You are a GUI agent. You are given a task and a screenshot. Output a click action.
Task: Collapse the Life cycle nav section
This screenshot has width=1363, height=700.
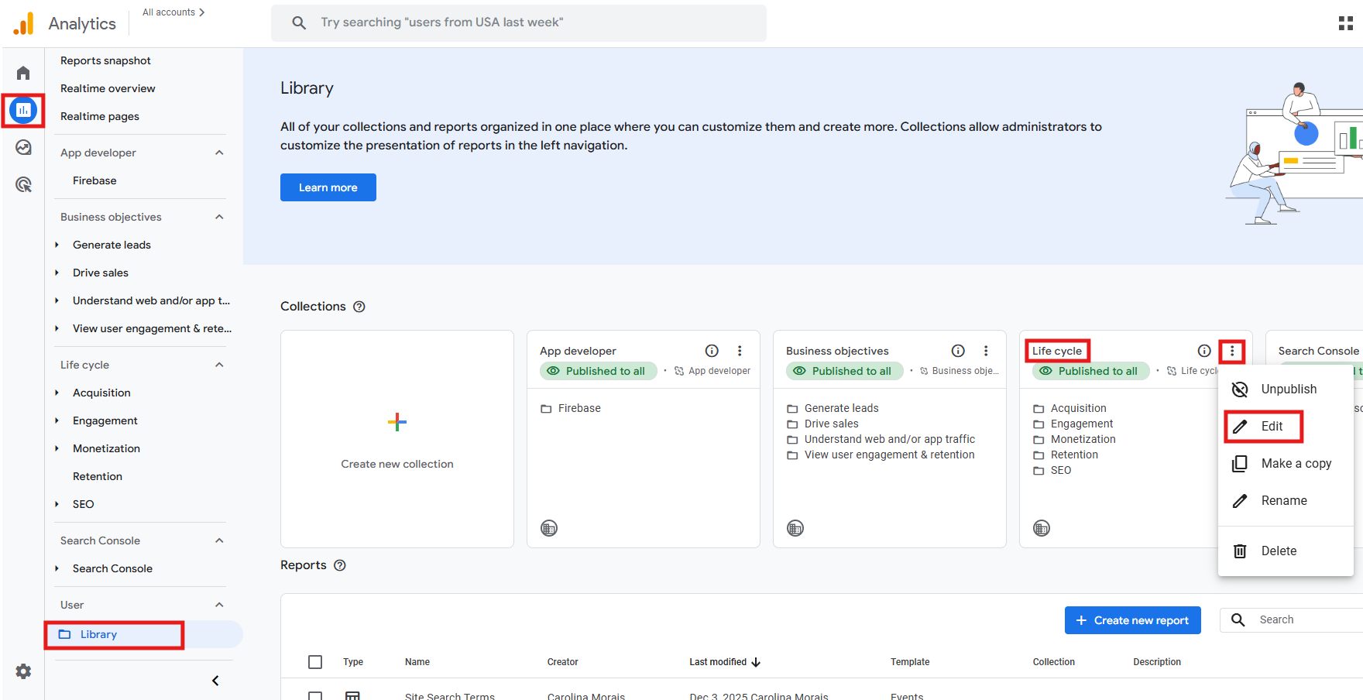pos(219,365)
